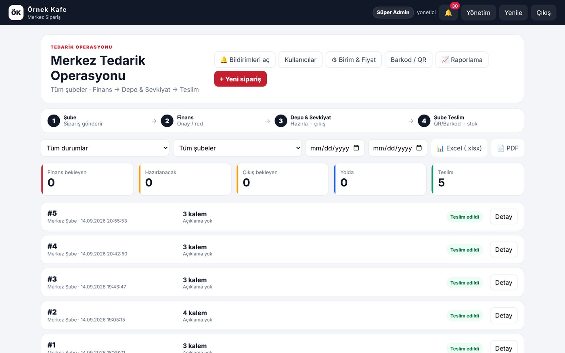This screenshot has height=353, width=565.
Task: Open Detay for order #4
Action: point(504,250)
